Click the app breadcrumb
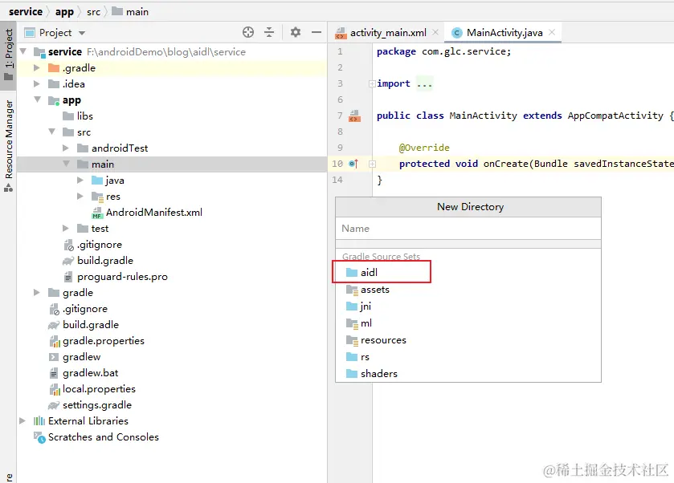The height and width of the screenshot is (483, 674). pyautogui.click(x=64, y=11)
